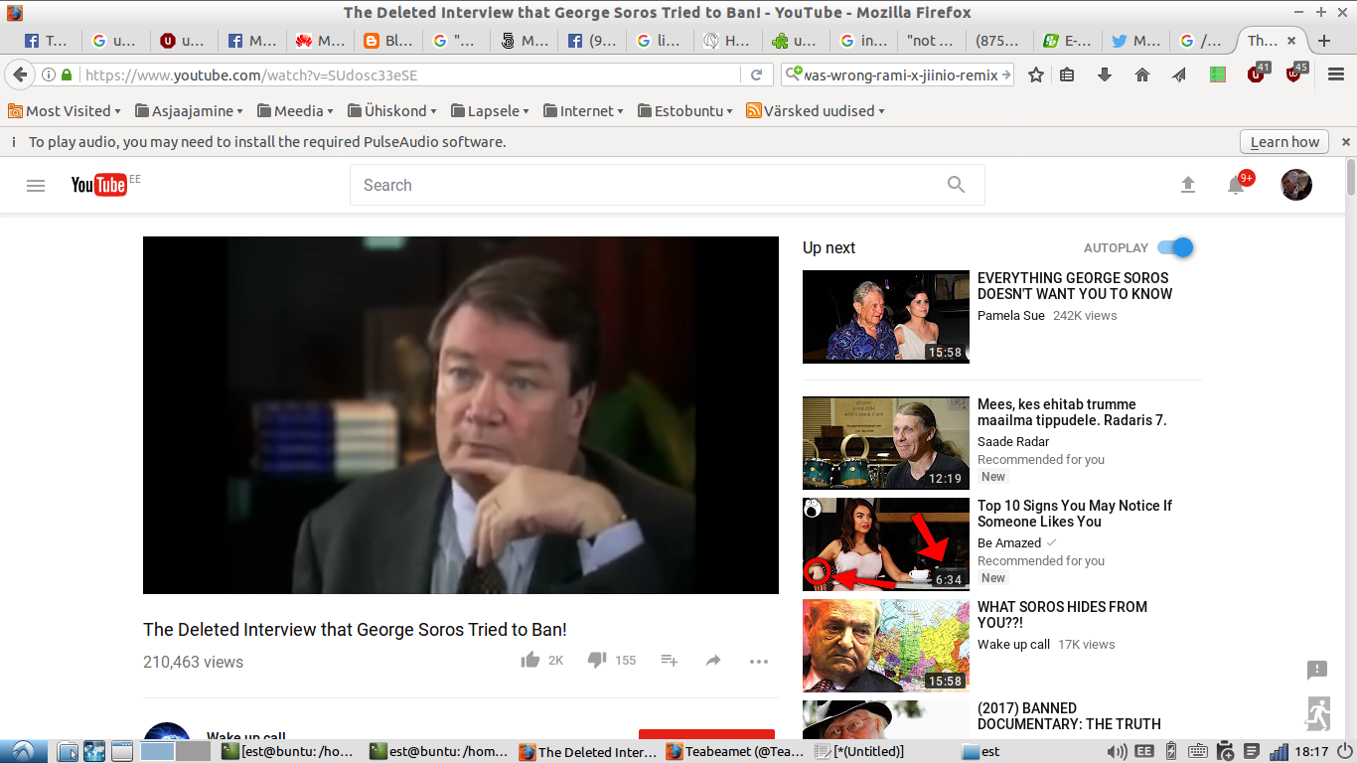The height and width of the screenshot is (763, 1357).
Task: Bookmark this page with the star icon
Action: 1036,75
